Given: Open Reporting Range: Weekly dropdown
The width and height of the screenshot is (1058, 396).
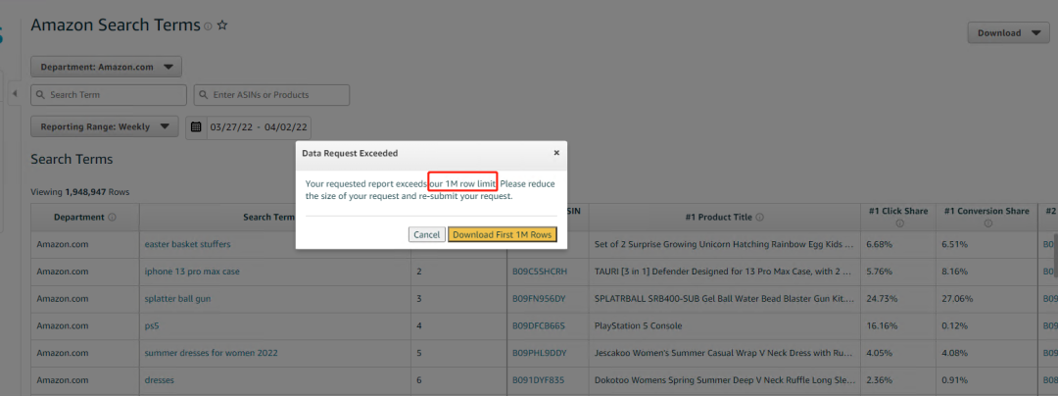Looking at the screenshot, I should (105, 126).
